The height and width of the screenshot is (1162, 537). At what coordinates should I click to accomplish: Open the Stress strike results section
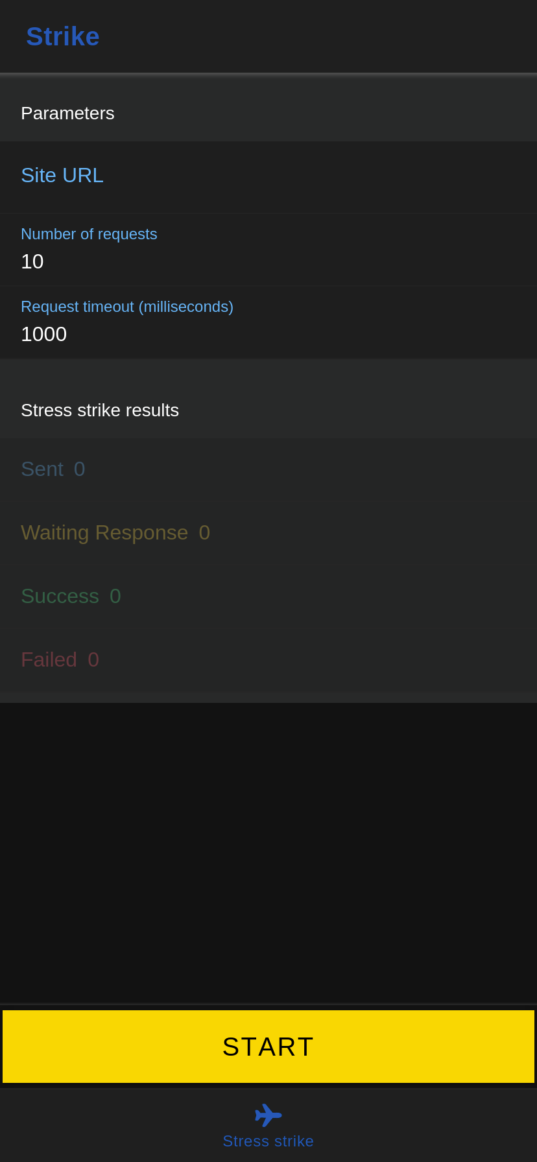tap(100, 410)
